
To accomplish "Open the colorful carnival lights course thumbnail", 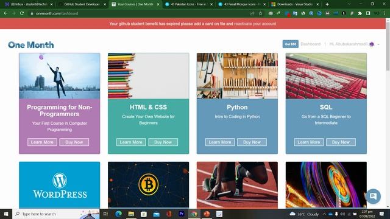I will 326,185.
